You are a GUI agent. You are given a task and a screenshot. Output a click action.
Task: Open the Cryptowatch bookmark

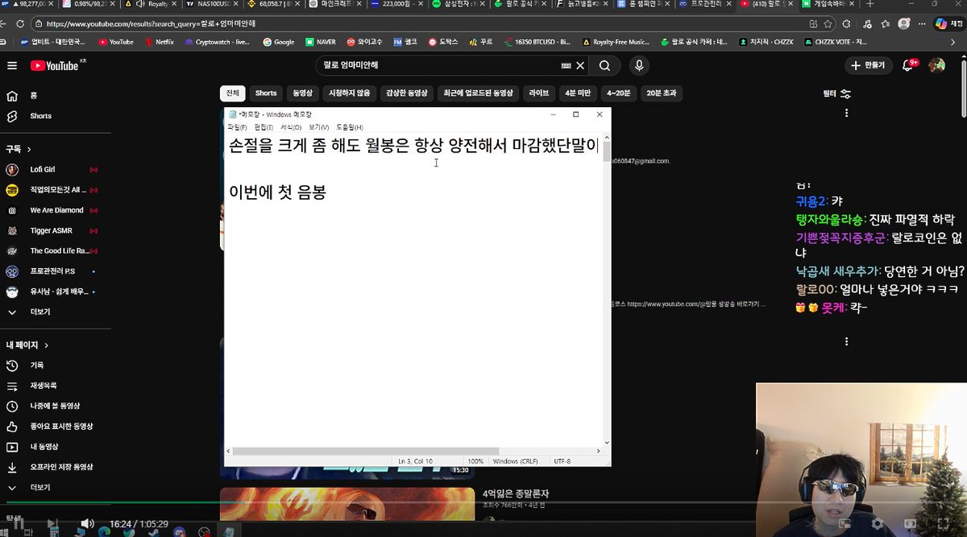(217, 42)
